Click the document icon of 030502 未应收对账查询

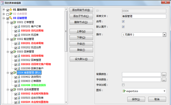pyautogui.click(x=19, y=93)
